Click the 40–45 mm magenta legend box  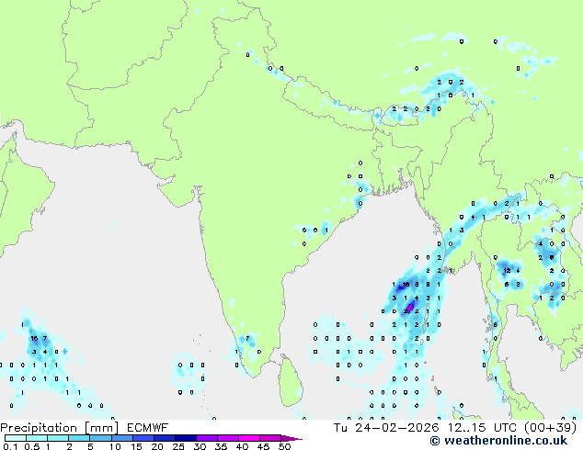coord(249,438)
